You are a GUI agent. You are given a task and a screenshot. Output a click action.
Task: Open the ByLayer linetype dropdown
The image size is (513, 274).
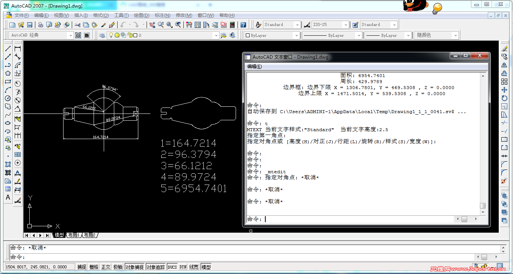click(359, 35)
